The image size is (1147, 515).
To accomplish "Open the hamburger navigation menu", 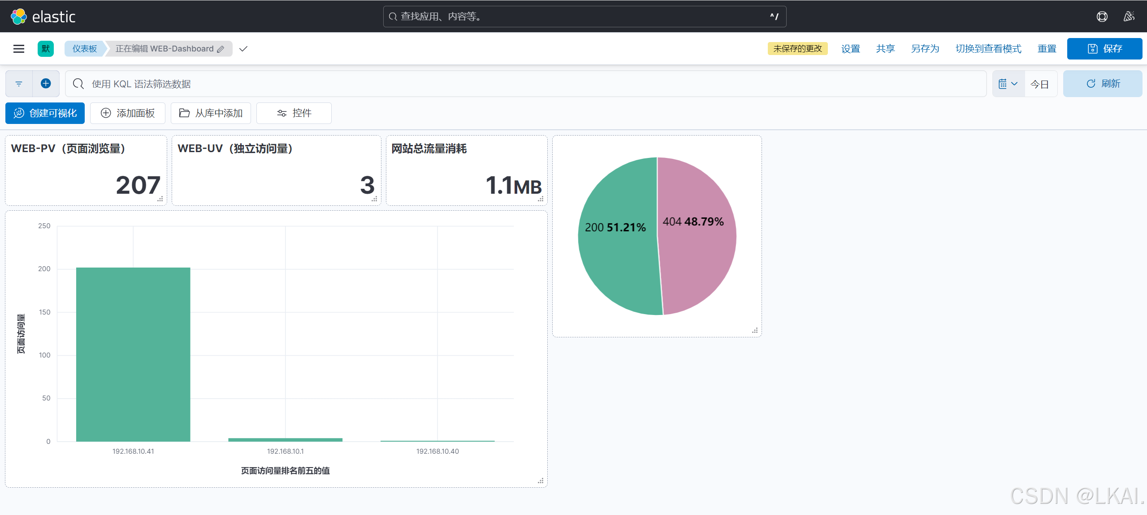I will [19, 49].
